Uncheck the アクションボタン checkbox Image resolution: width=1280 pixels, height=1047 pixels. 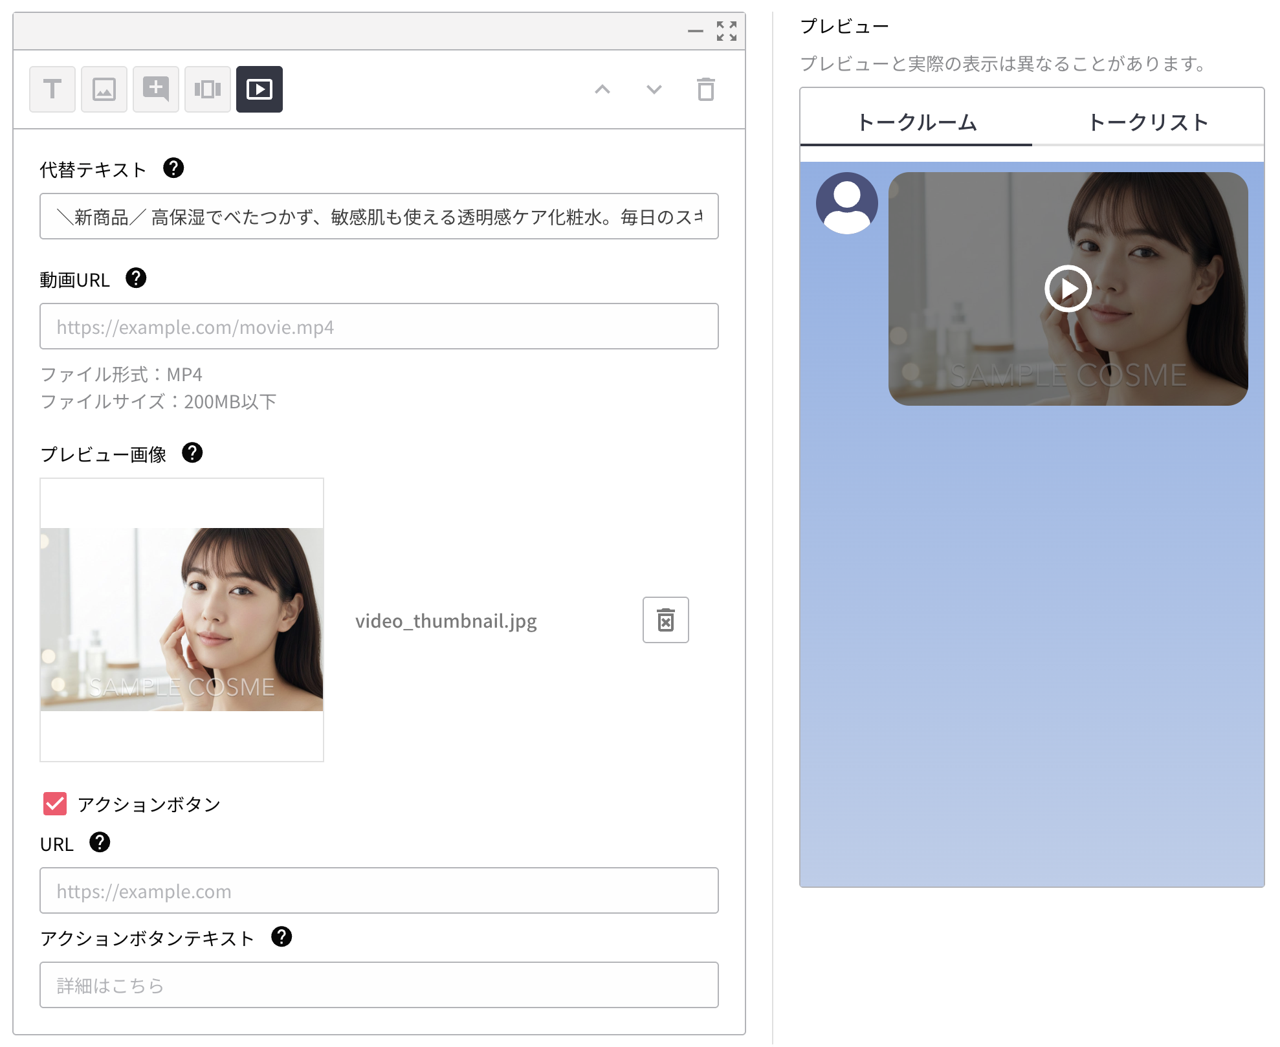point(55,804)
